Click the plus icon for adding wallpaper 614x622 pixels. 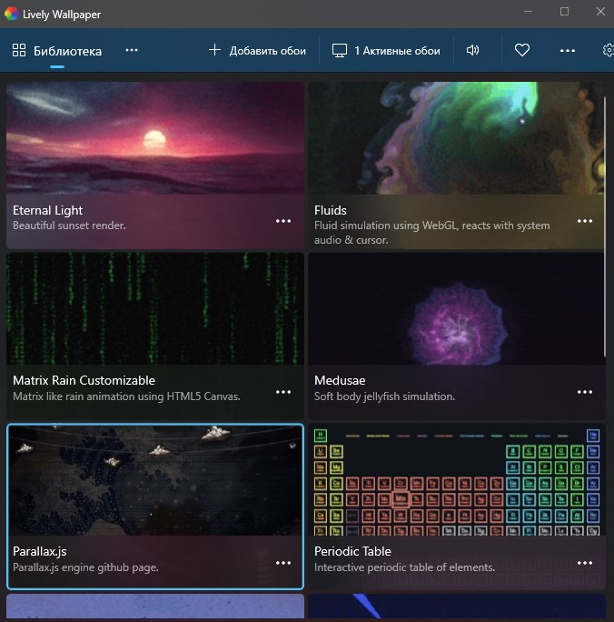pos(214,50)
